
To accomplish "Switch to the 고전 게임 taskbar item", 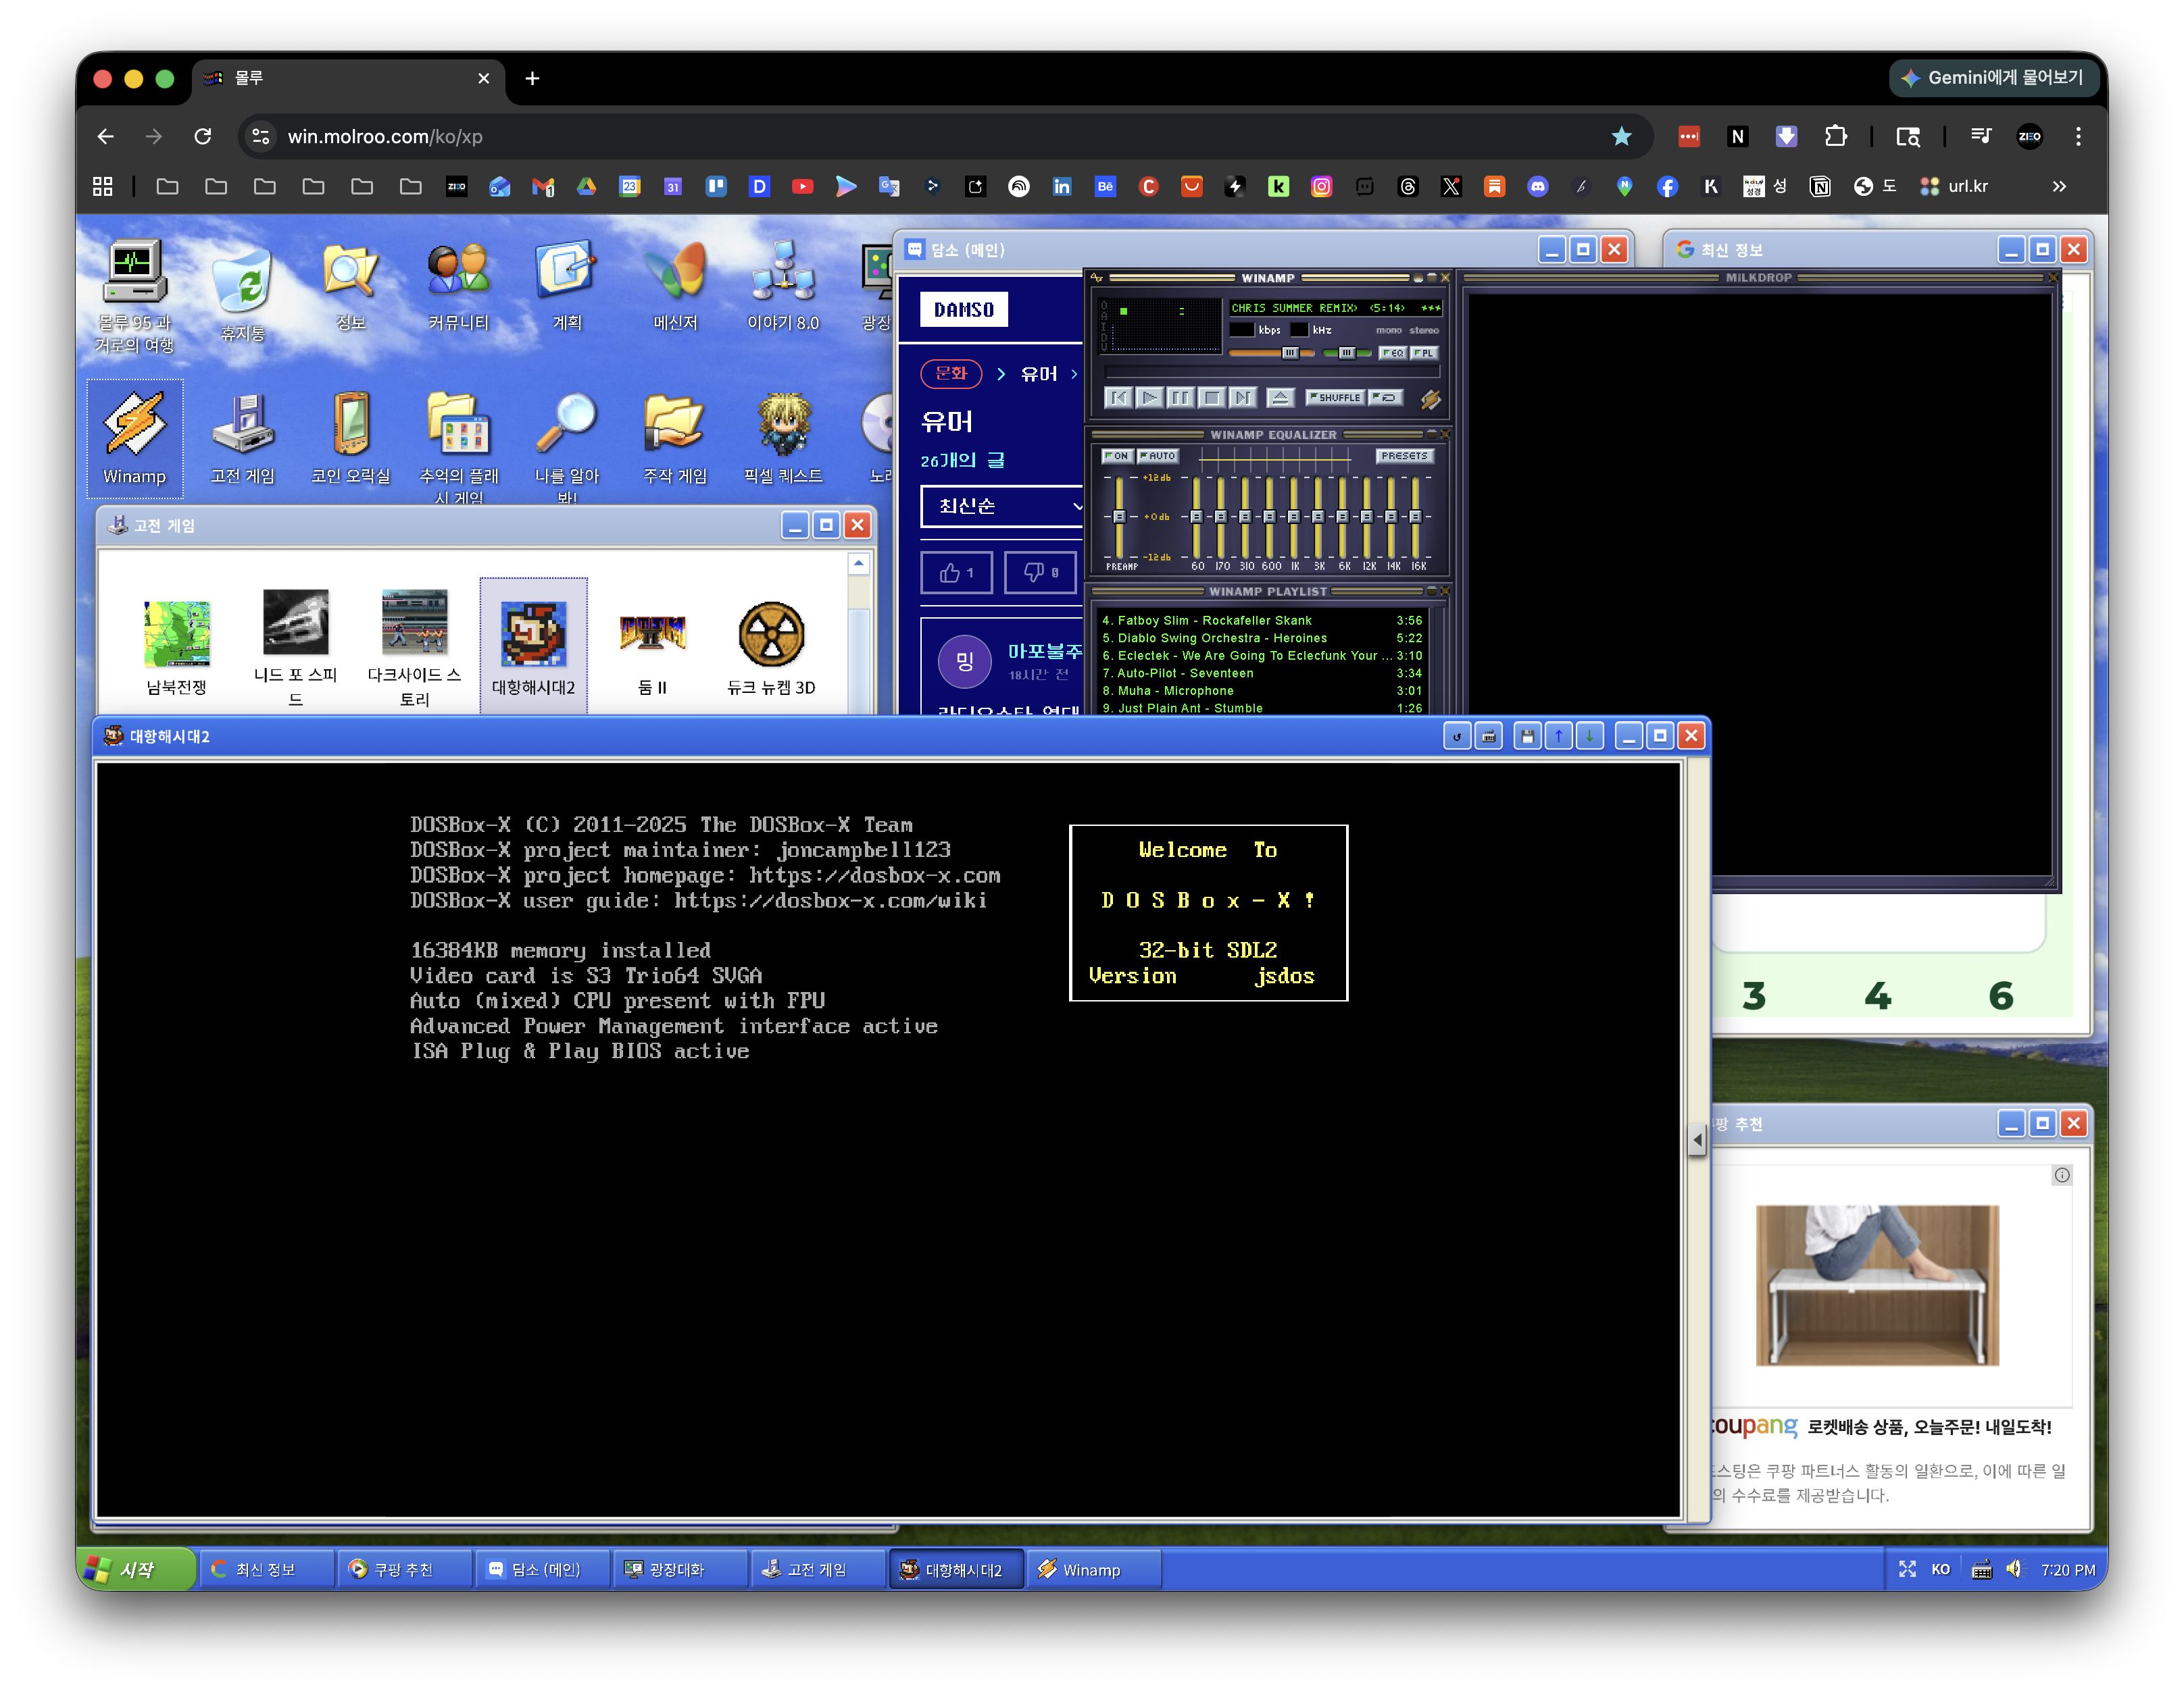I will pos(818,1569).
